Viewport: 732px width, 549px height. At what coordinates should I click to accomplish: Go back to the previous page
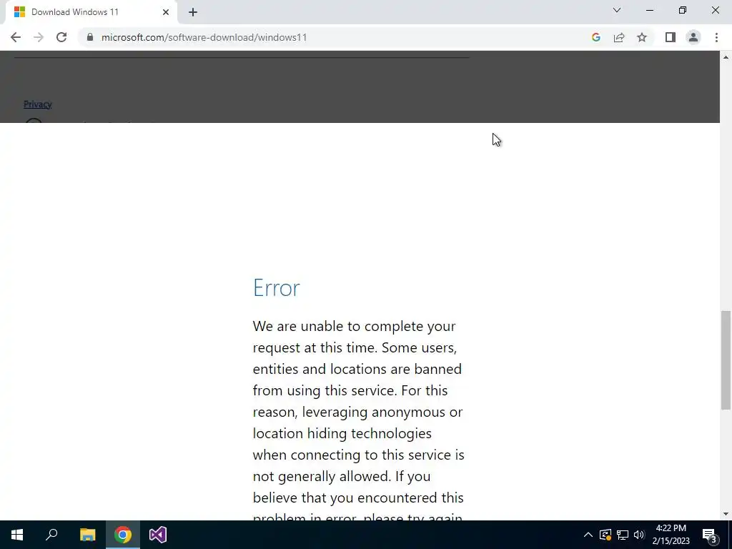point(16,37)
